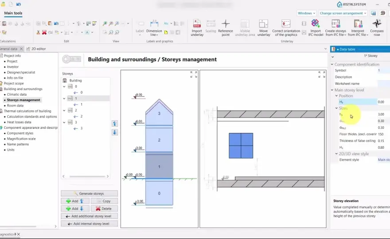Move selected storey down with blue arrow
Screen dimensions: 390x239
point(115,132)
